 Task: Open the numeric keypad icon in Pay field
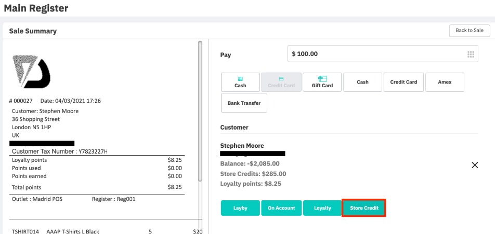click(471, 54)
